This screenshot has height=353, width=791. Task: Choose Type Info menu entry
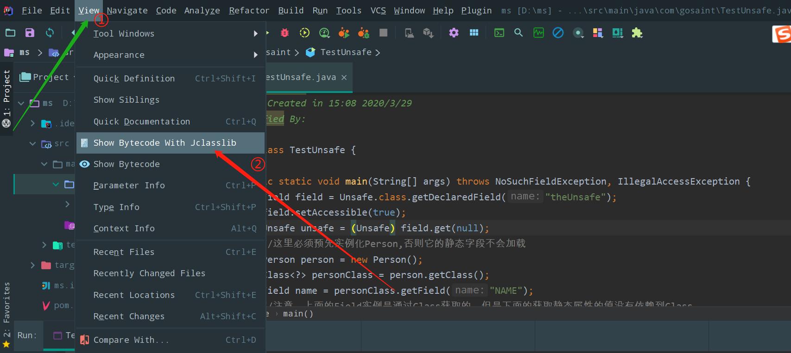171,207
